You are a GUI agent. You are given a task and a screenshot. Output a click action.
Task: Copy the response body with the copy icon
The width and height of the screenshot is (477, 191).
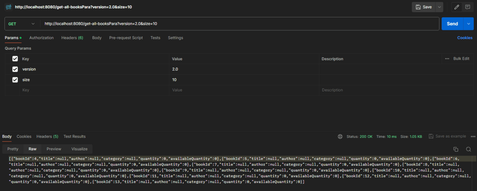(x=456, y=149)
